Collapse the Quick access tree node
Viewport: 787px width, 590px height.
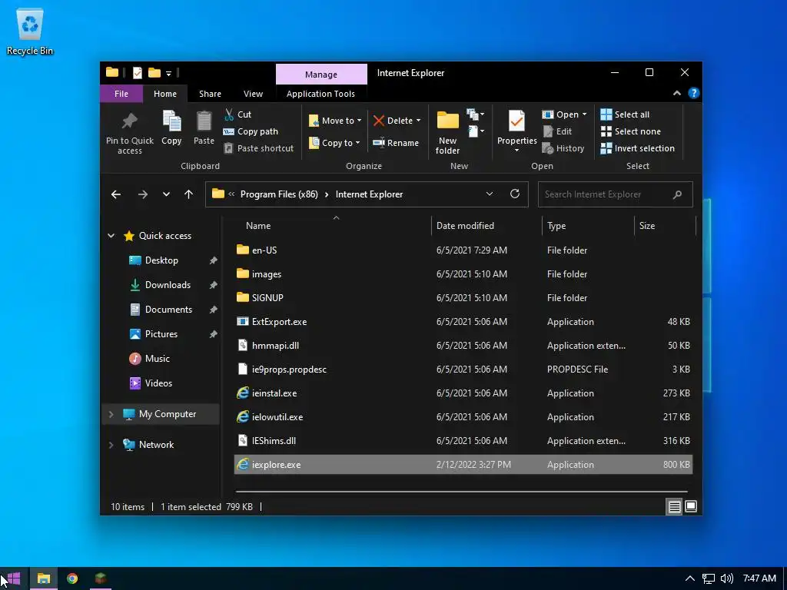click(x=111, y=236)
